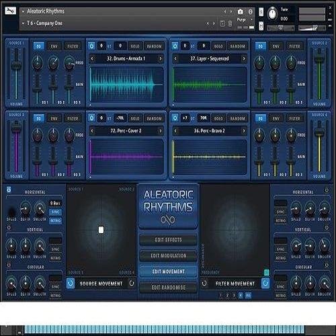Toggle power icon for Perc - Cover 2
Image resolution: width=336 pixels, height=336 pixels.
pyautogui.click(x=91, y=118)
